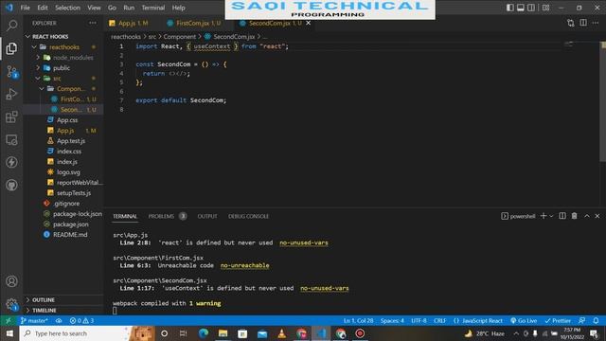Viewport: 606px width, 341px height.
Task: Add a new terminal with plus icon
Action: [544, 216]
